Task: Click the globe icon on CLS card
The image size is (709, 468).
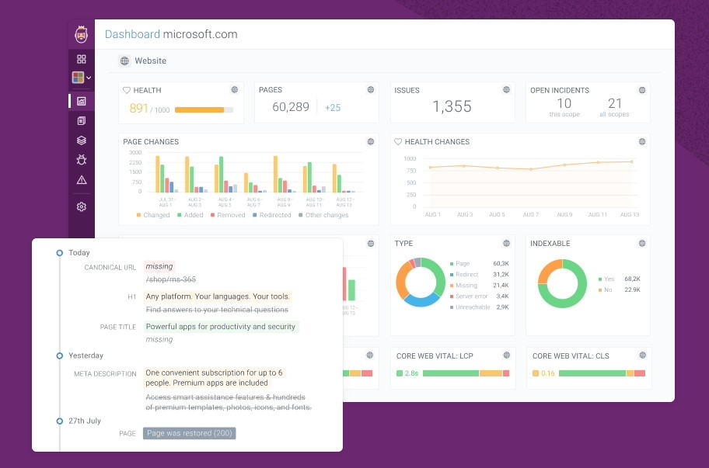Action: tap(642, 355)
